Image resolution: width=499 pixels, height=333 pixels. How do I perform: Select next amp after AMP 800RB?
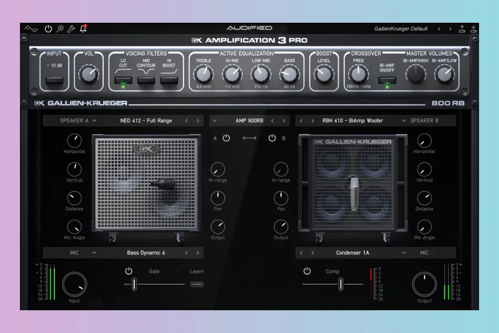284,120
